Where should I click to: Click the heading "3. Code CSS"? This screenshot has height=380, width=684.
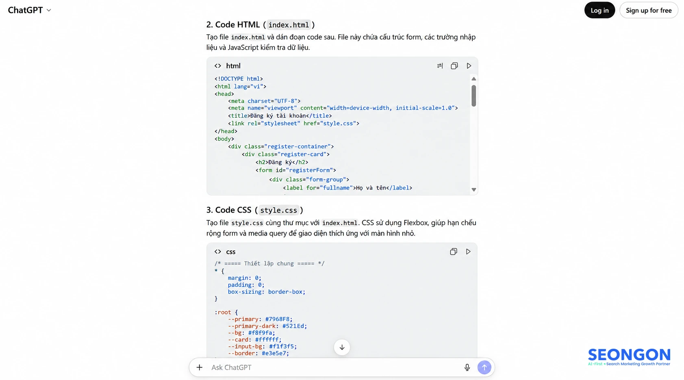(229, 210)
